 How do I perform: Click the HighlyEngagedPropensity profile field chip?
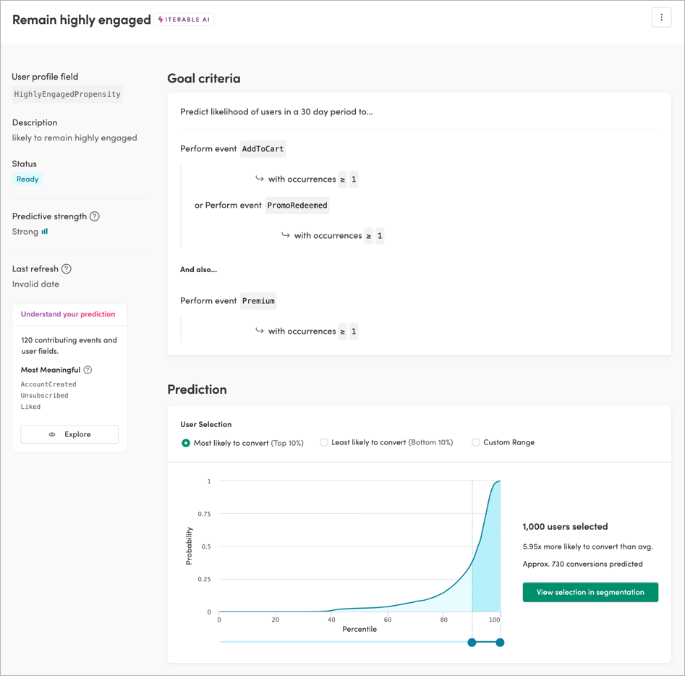[x=67, y=94]
